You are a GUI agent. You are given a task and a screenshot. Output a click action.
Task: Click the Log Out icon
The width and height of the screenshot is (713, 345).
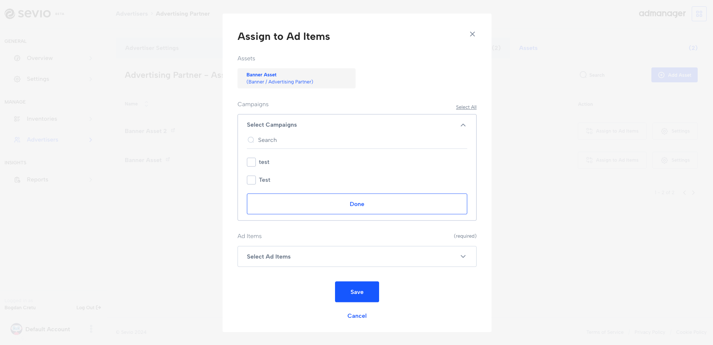pyautogui.click(x=99, y=308)
